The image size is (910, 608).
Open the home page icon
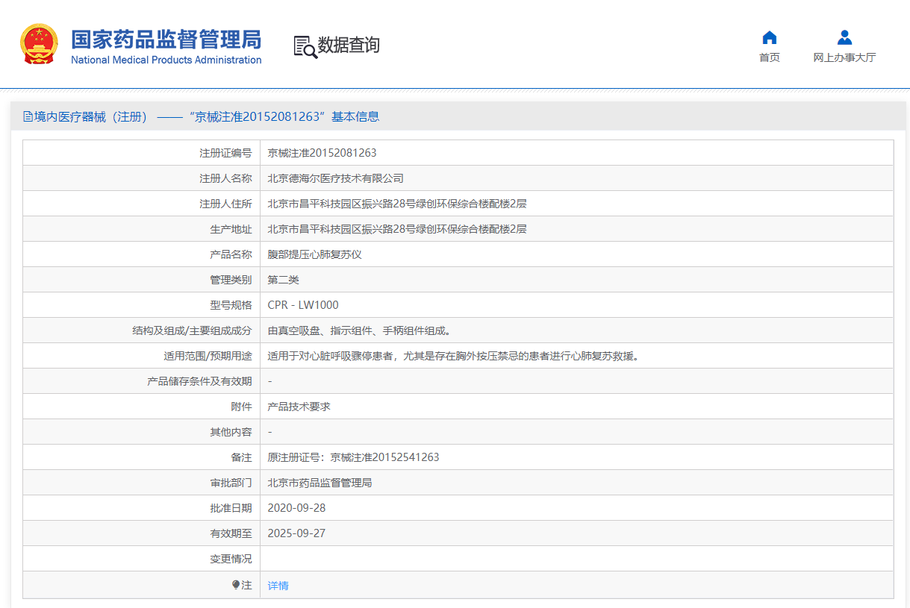[770, 37]
